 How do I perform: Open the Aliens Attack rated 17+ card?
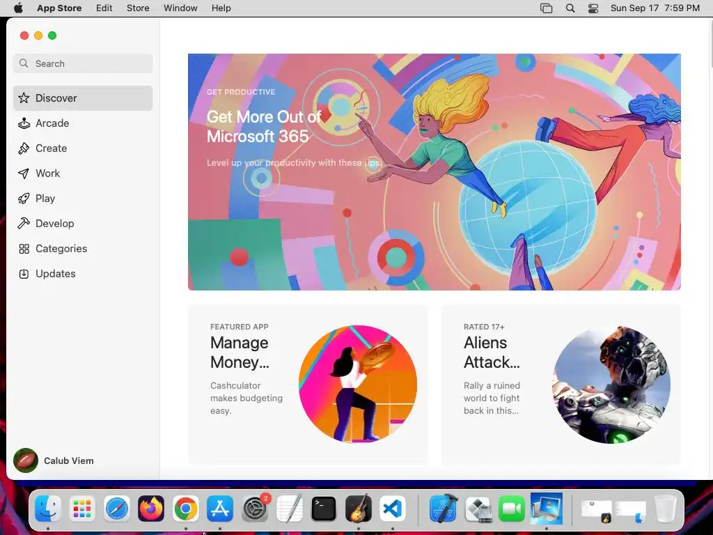point(561,385)
